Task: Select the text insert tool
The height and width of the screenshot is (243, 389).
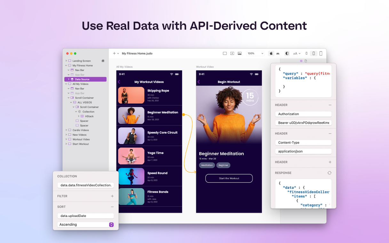Action: point(232,53)
